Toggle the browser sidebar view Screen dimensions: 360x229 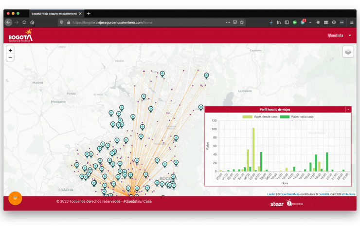[x=287, y=22]
